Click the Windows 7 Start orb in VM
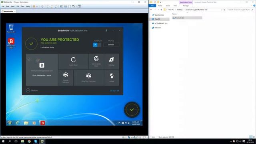Image resolution: width=256 pixels, height=144 pixels. pos(10,123)
